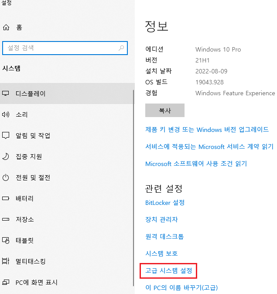The height and width of the screenshot is (294, 277).
Task: Click the Home (홈) house icon
Action: [6, 28]
